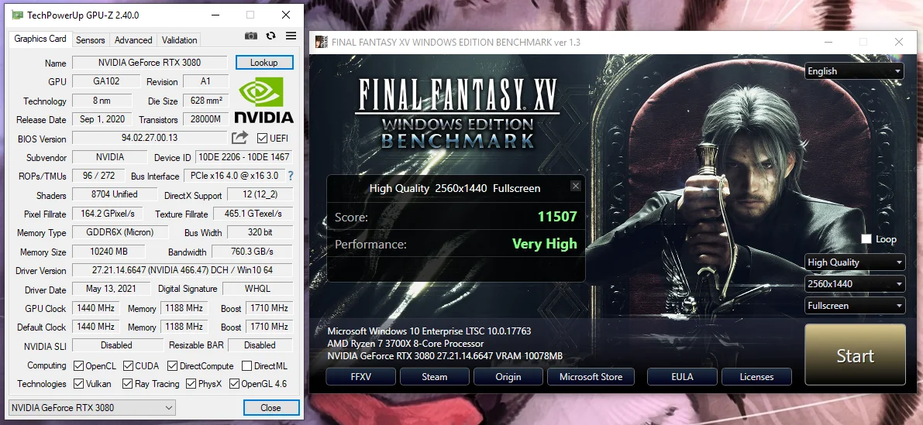
Task: Toggle the Vulkan checkbox
Action: 78,383
